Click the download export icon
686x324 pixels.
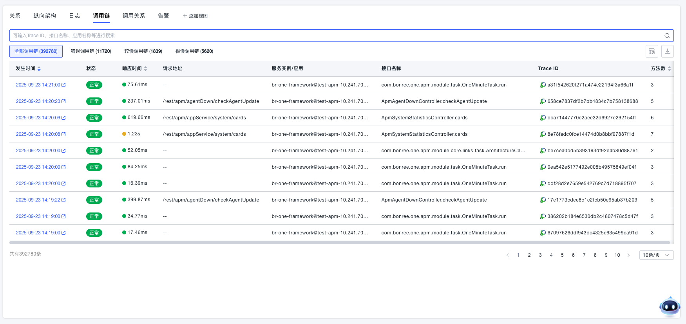pos(668,51)
